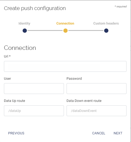Cancel the push configuration dialog

pyautogui.click(x=99, y=133)
